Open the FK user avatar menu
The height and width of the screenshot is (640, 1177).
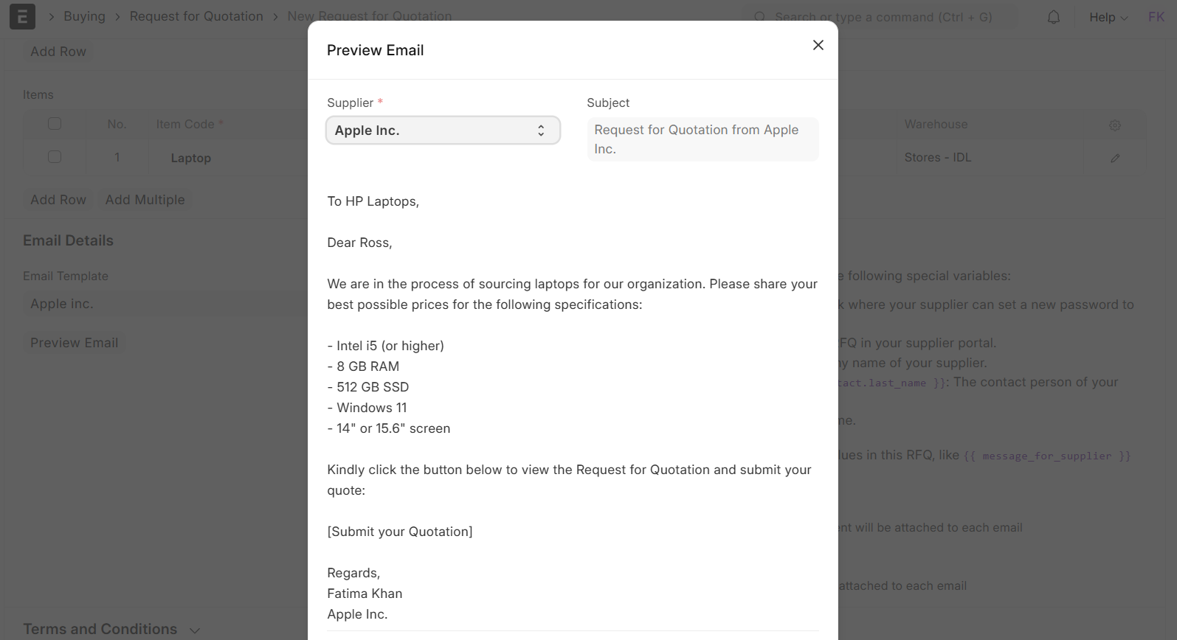(x=1156, y=17)
